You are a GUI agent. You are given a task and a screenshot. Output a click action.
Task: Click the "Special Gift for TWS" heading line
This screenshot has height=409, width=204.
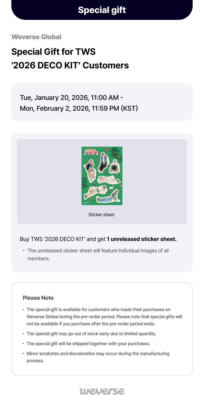(54, 52)
